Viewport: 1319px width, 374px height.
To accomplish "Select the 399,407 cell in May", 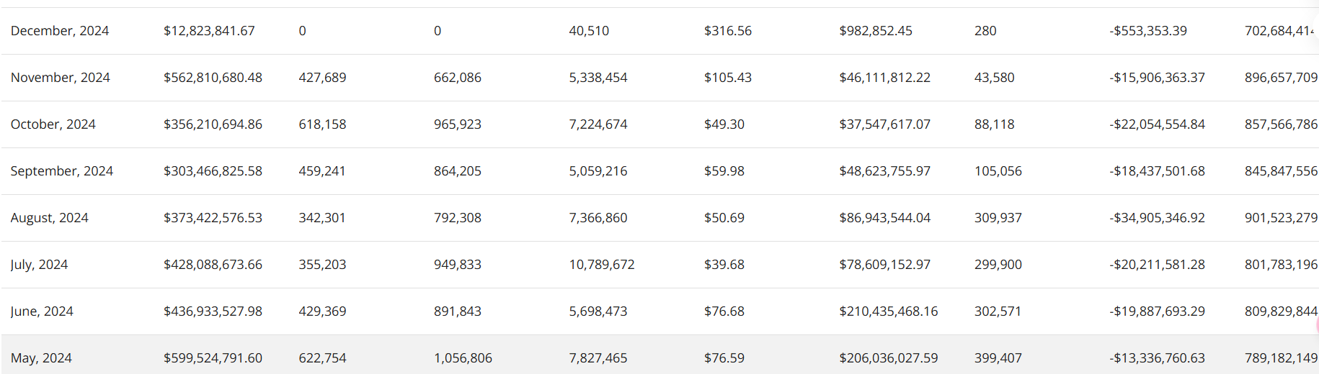I will (998, 358).
